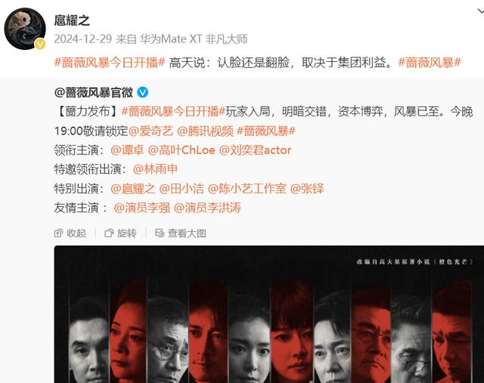This screenshot has width=484, height=383.
Task: Open the poster's yin-yang profile avatar
Action: [25, 29]
